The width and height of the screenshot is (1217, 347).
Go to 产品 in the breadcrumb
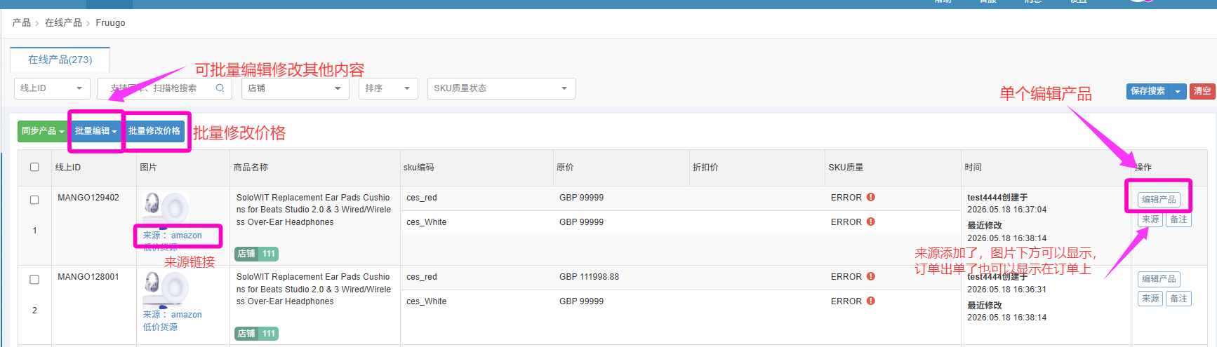pyautogui.click(x=22, y=23)
